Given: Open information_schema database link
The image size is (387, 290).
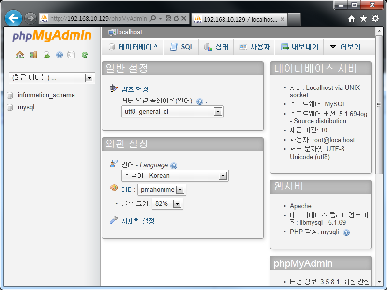Looking at the screenshot, I should click(x=46, y=95).
